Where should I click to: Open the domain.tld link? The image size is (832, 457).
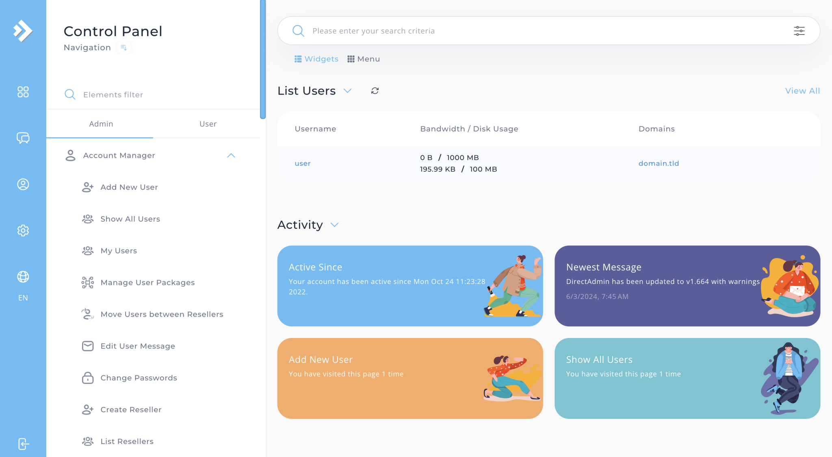tap(659, 163)
